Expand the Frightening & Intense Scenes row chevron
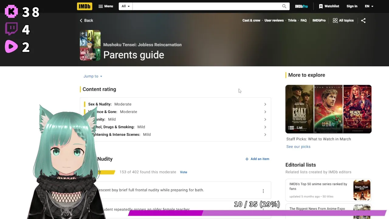The image size is (389, 219). 265,134
